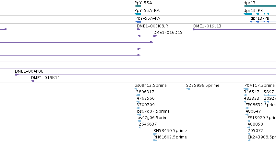The image size is (276, 142).
Task: Click the DME1-019L13 double arrow marker
Action: pyautogui.click(x=195, y=29)
